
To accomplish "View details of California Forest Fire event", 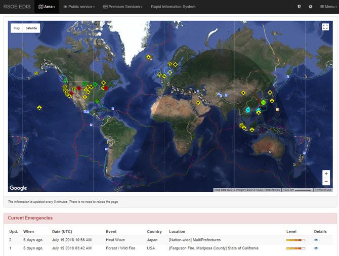I will [x=316, y=248].
